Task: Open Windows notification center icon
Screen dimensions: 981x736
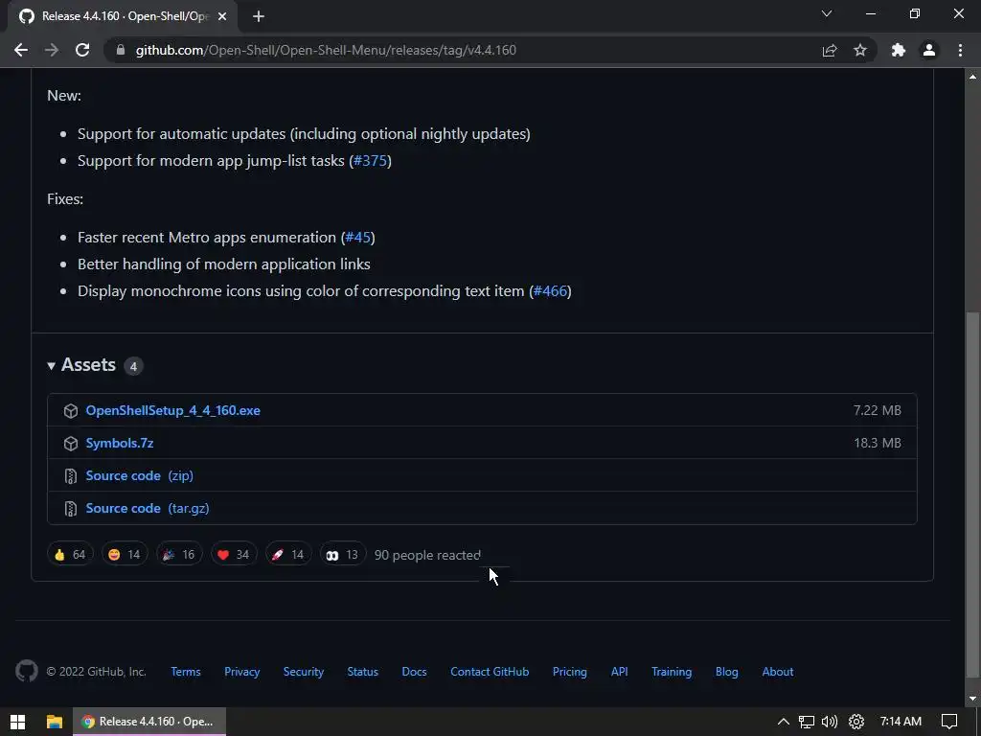Action: [x=949, y=722]
